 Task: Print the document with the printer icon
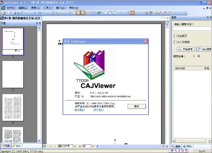14,13
